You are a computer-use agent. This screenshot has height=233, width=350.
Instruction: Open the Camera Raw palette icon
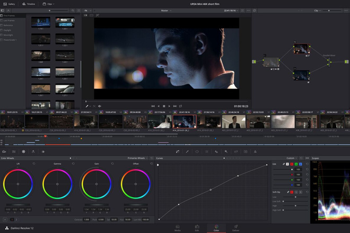pyautogui.click(x=4, y=151)
